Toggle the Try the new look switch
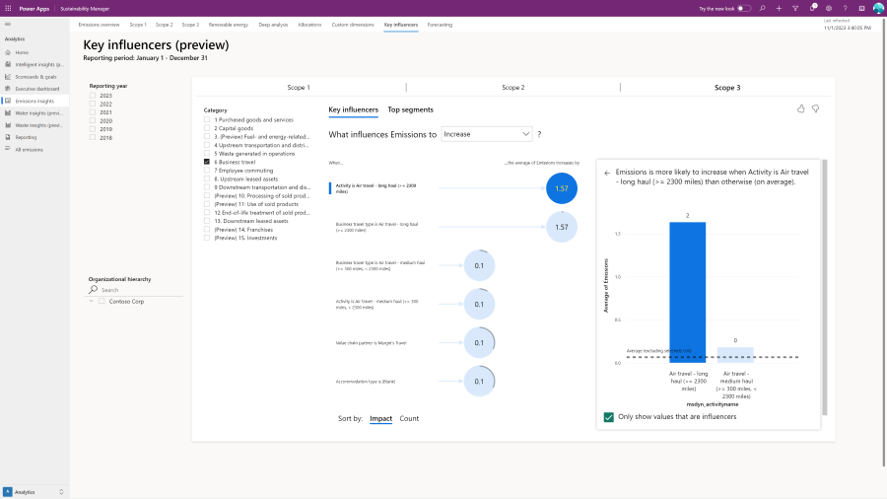The width and height of the screenshot is (887, 499). coord(744,8)
